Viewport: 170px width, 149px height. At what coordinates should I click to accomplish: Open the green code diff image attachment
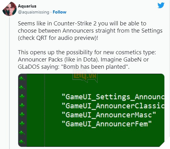[x=91, y=110]
